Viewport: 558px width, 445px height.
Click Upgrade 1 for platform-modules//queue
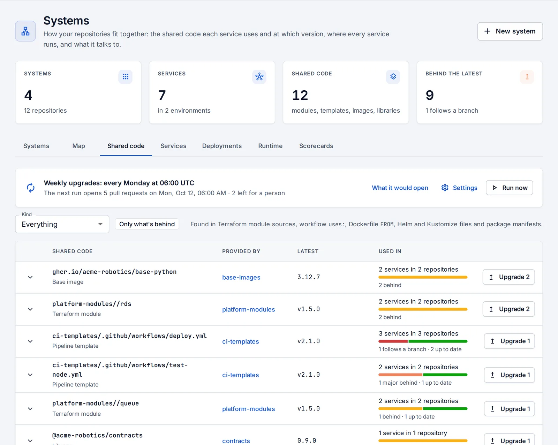point(510,409)
